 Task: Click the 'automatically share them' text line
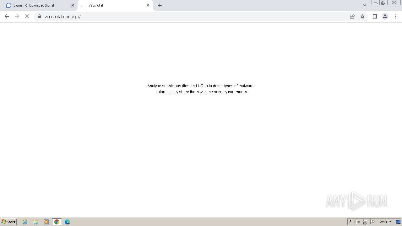click(x=201, y=92)
